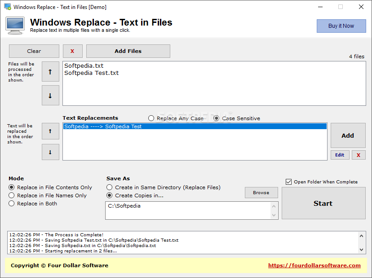Click the Windows Replace application logo
Screen dimensions: 372x278
pyautogui.click(x=15, y=26)
